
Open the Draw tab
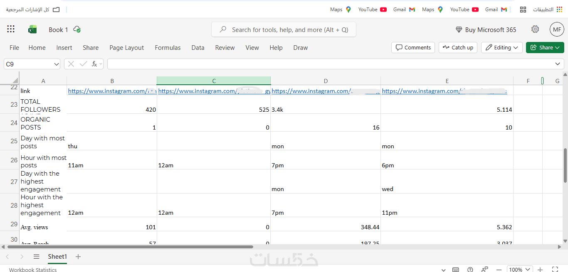(x=301, y=47)
